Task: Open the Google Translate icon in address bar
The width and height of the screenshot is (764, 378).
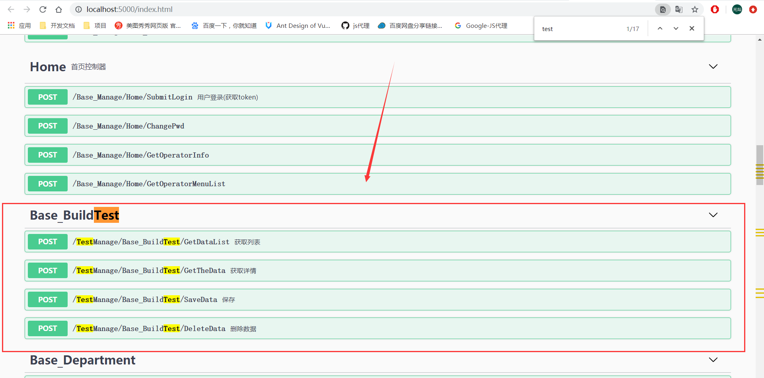Action: coord(679,9)
